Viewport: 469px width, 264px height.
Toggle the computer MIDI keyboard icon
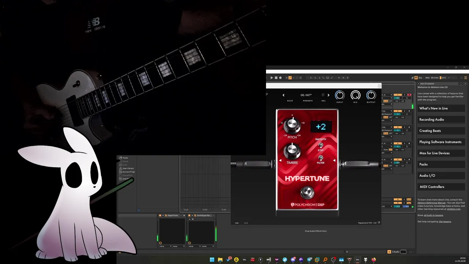pyautogui.click(x=416, y=78)
